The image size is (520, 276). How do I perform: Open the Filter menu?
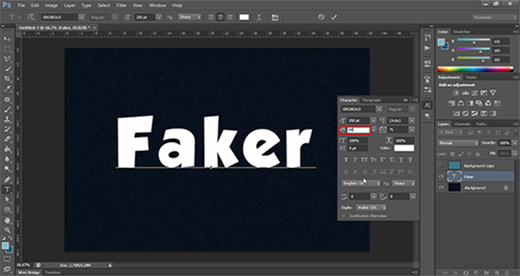[x=121, y=5]
